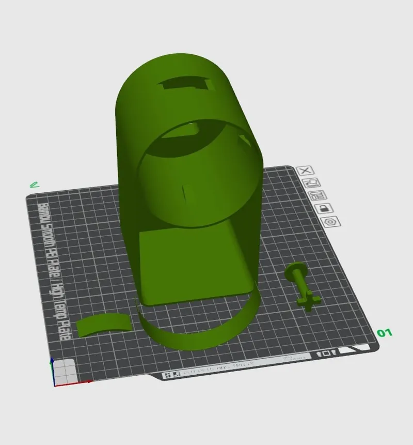Click the QR code marks on bed label
Viewport: 413px width, 445px height.
[172, 375]
